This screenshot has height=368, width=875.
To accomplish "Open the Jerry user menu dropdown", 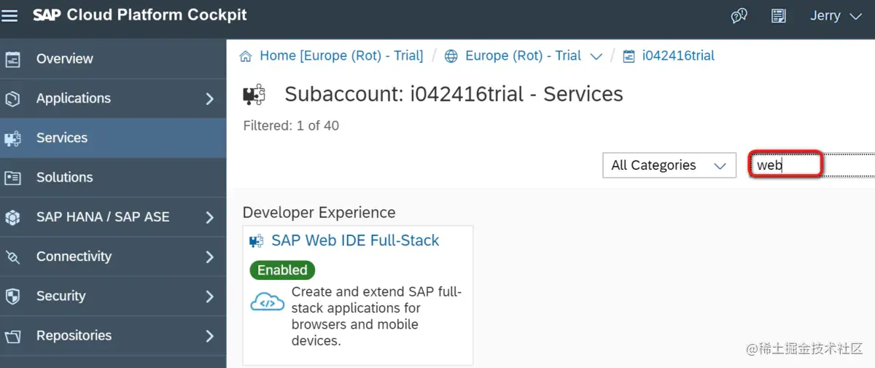I will pyautogui.click(x=836, y=16).
